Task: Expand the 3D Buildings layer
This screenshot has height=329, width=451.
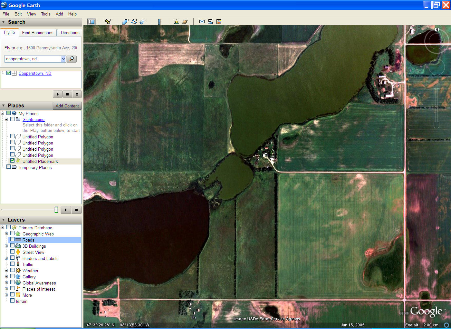Action: (x=6, y=246)
